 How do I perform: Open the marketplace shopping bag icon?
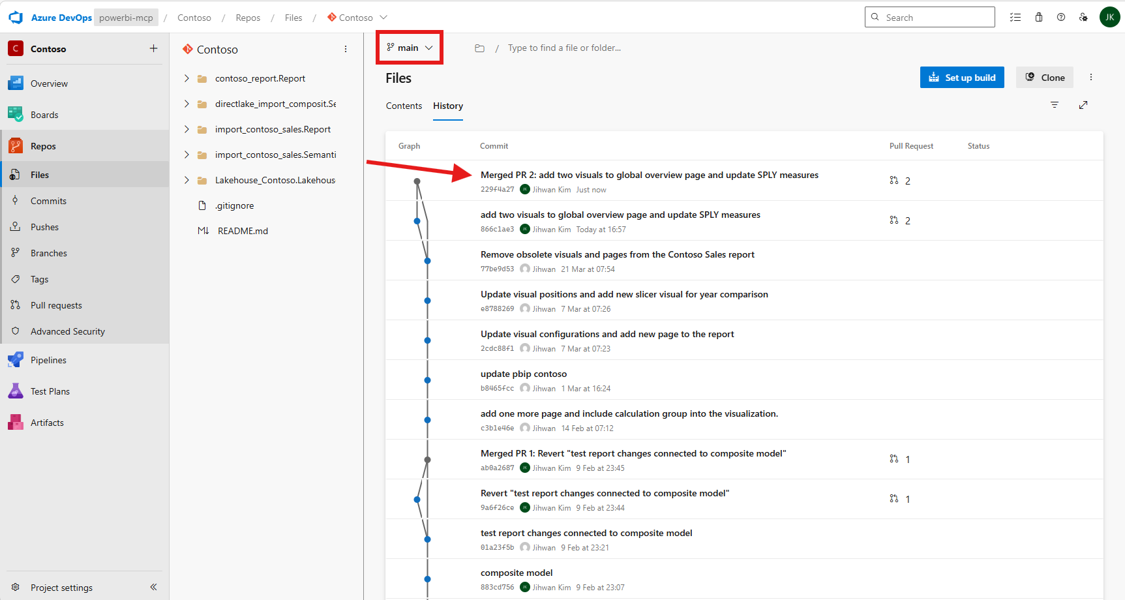coord(1039,18)
